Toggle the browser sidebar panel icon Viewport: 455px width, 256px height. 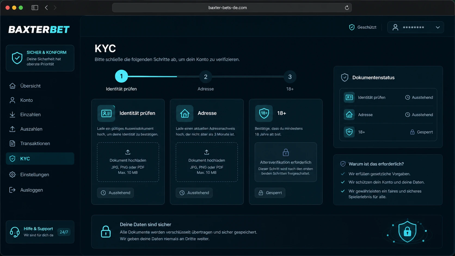pyautogui.click(x=35, y=8)
